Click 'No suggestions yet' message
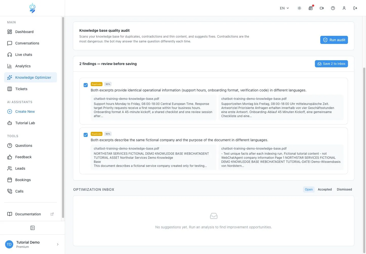The width and height of the screenshot is (366, 254). [213, 227]
